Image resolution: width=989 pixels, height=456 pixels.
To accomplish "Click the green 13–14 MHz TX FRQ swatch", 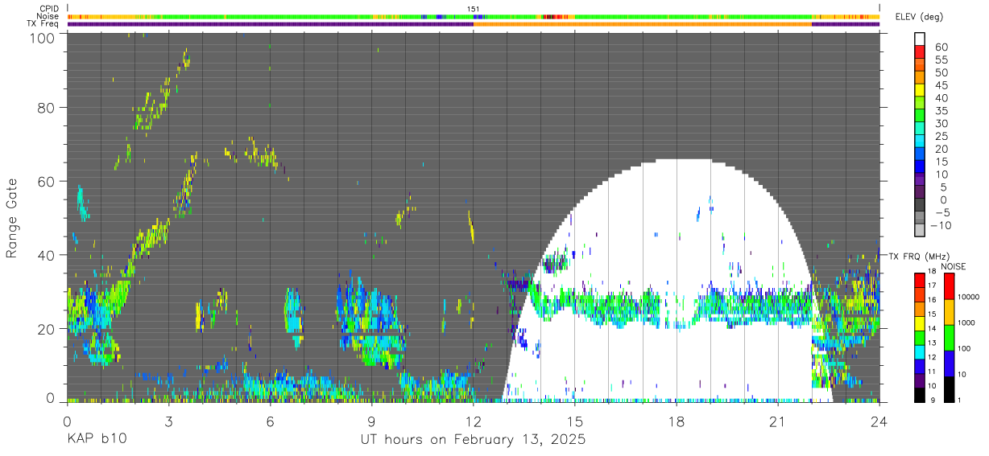I will point(920,337).
